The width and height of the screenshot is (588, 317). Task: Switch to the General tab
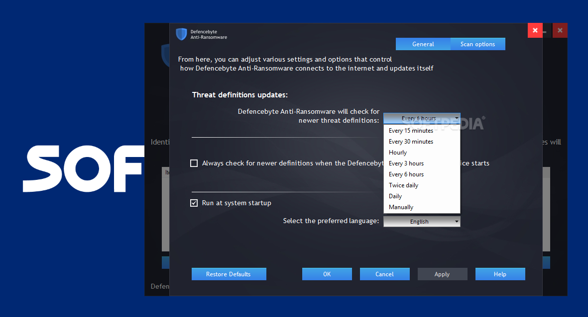(423, 44)
